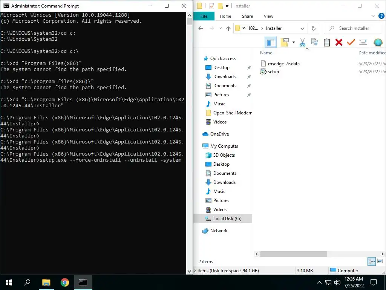The height and width of the screenshot is (290, 386).
Task: Open the notification center icon
Action: coord(374,282)
